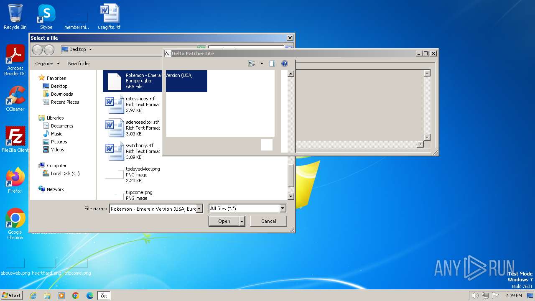Open the Music library
This screenshot has height=301, width=535.
tap(56, 134)
